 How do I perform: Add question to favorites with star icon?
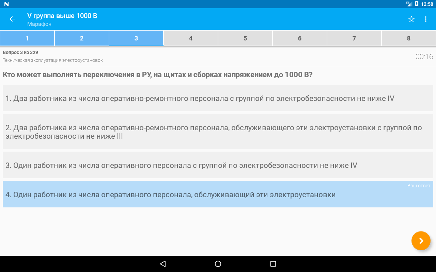[x=411, y=19]
